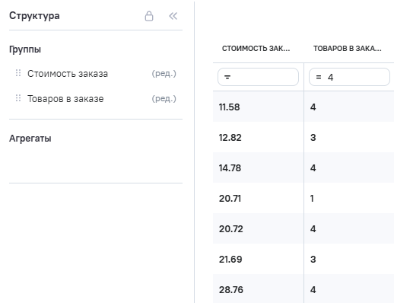Click the Агрегаты section heading

pos(30,139)
